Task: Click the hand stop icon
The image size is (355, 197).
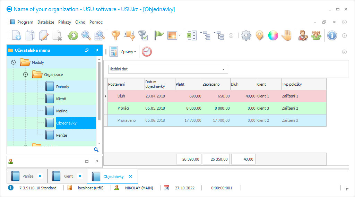Action: pyautogui.click(x=287, y=35)
